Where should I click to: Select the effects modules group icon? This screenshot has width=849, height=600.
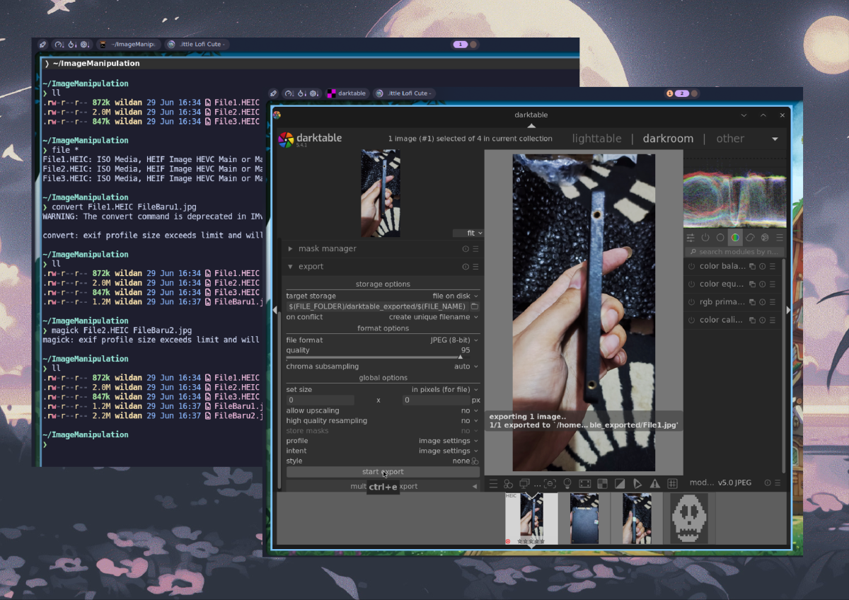765,238
